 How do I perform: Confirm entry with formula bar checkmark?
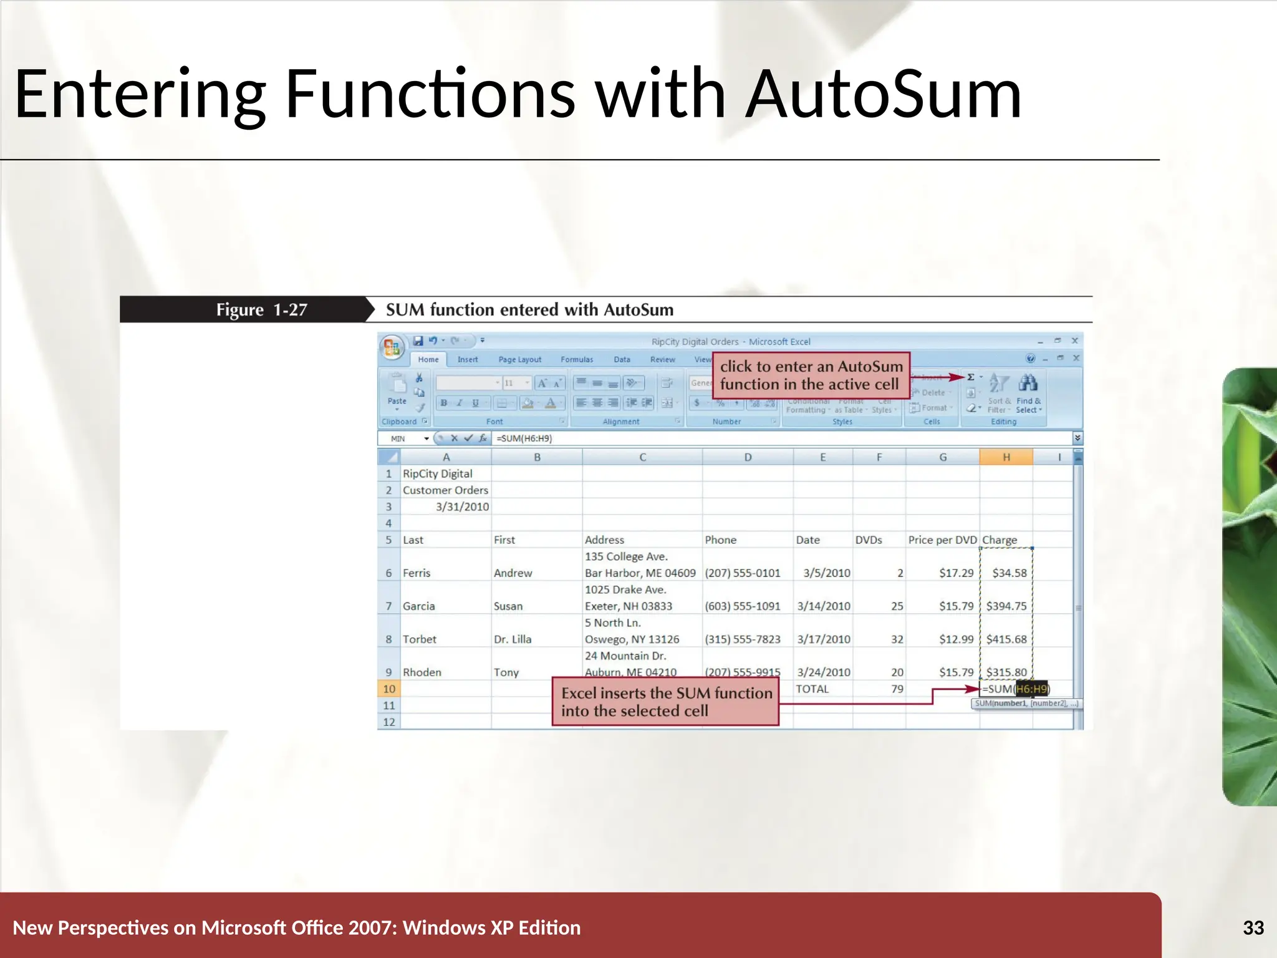pyautogui.click(x=468, y=438)
